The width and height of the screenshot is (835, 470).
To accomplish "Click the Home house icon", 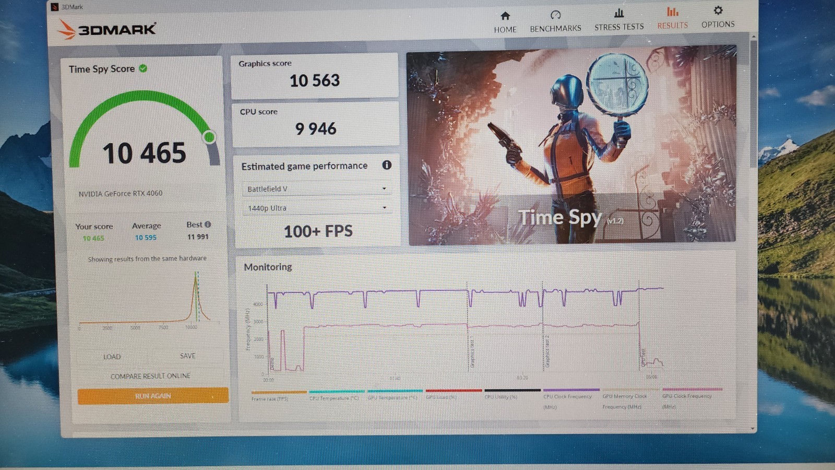I will 505,16.
